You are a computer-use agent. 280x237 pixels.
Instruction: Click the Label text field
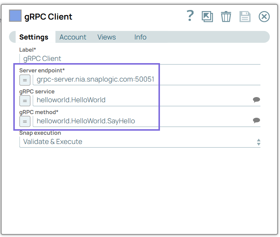[140, 59]
